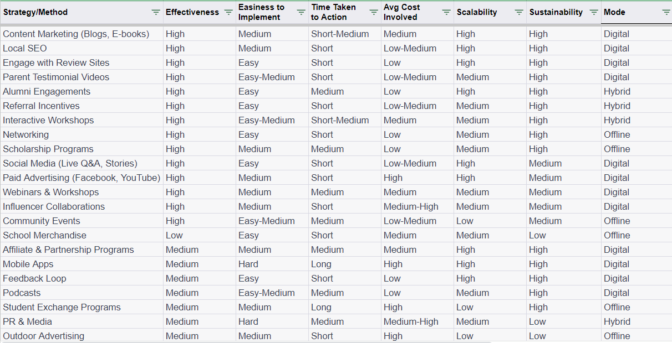Open the Strategy/Method column filter icon
Image resolution: width=672 pixels, height=343 pixels.
[x=156, y=12]
